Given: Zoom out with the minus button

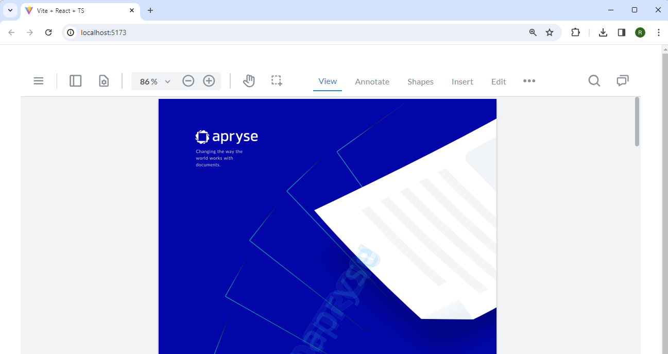Looking at the screenshot, I should pyautogui.click(x=189, y=81).
